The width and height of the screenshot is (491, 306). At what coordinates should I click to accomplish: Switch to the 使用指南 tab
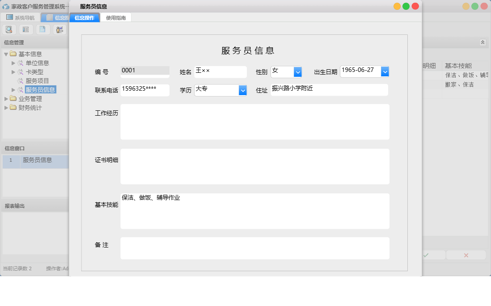tap(116, 17)
